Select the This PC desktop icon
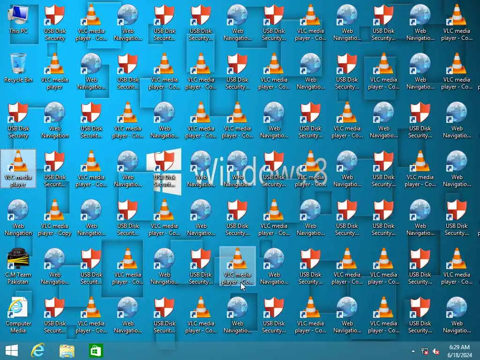 (18, 20)
